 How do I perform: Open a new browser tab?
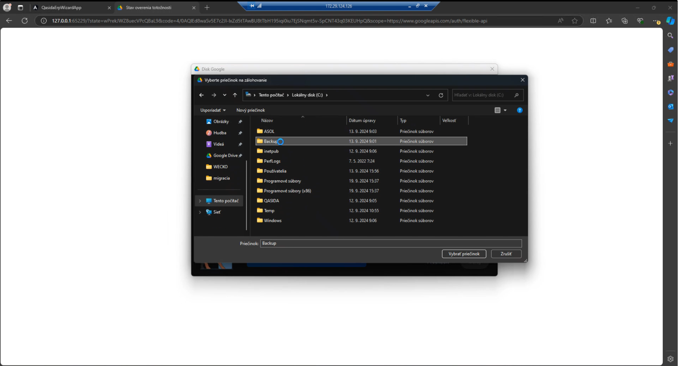[x=207, y=7]
